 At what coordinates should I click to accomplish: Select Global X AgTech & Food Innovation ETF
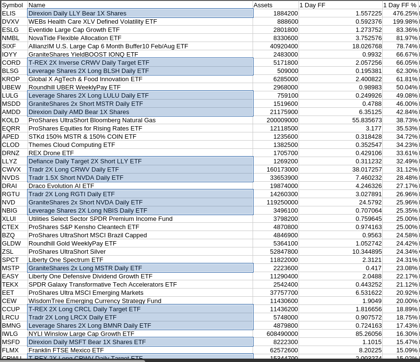point(140,79)
